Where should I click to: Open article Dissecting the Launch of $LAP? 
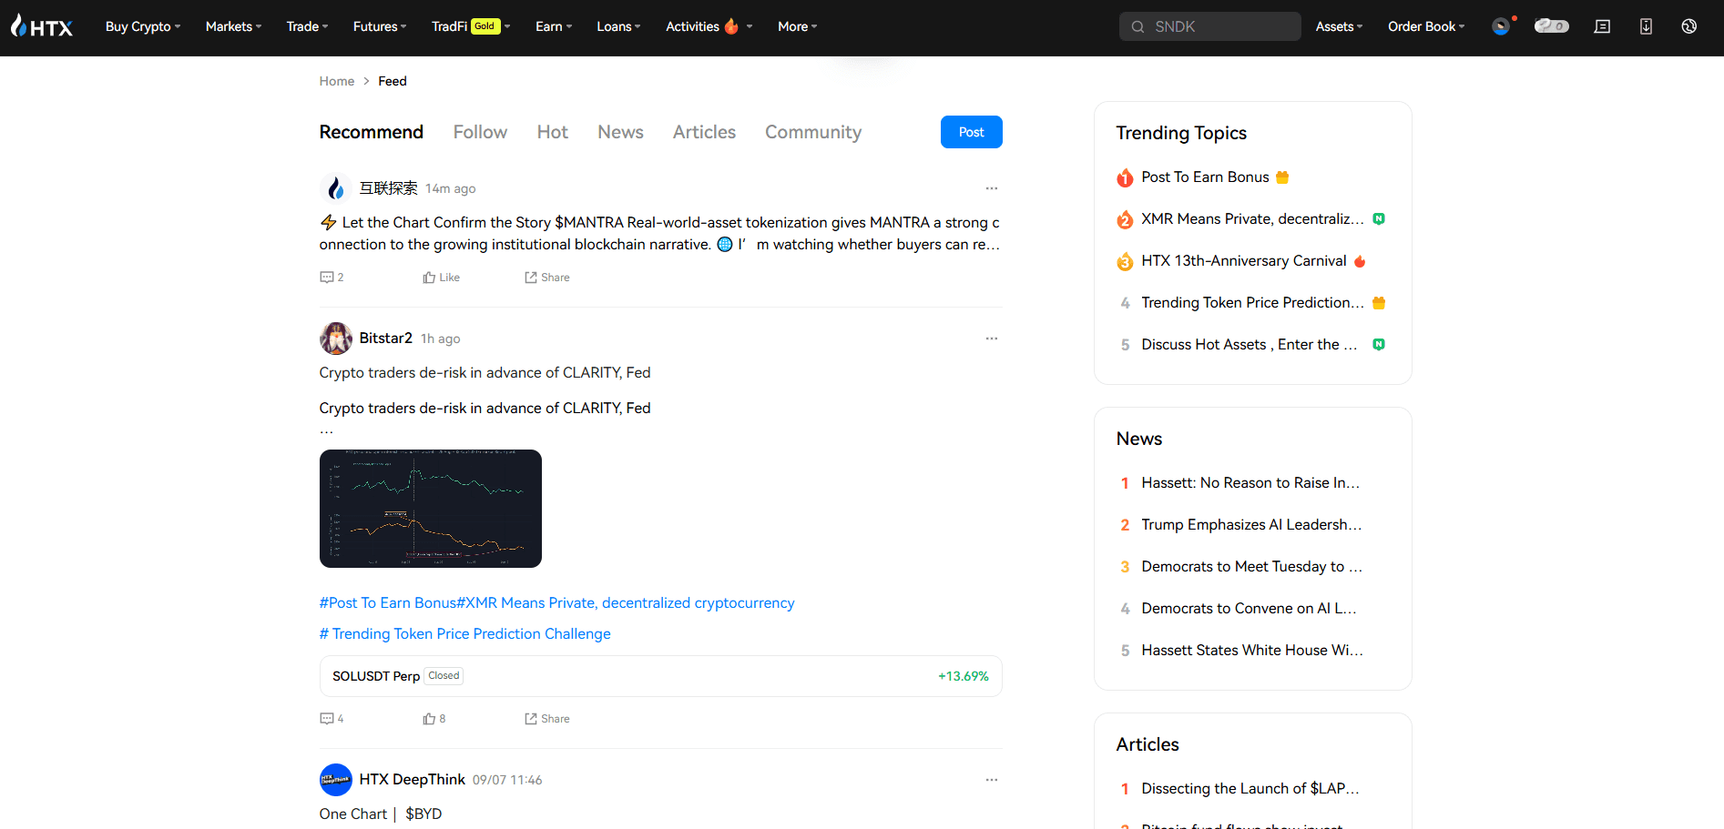coord(1250,789)
